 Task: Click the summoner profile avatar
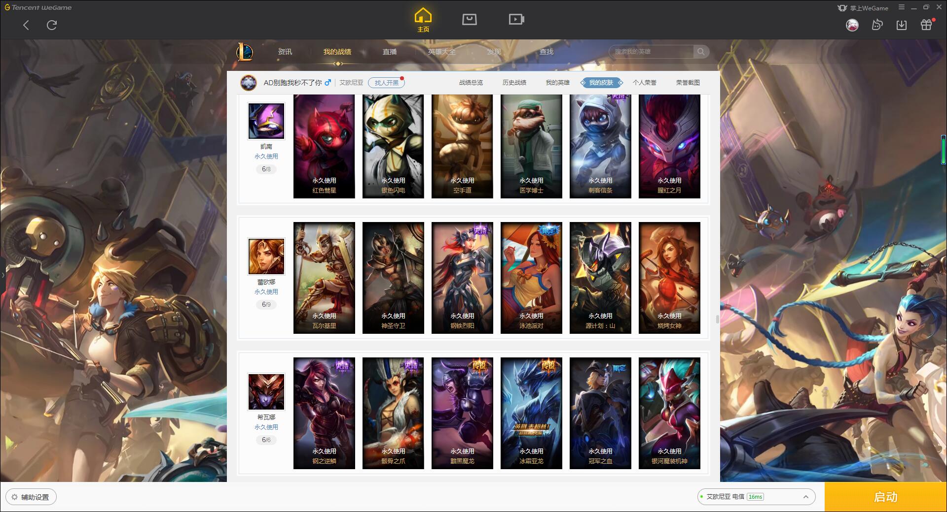pos(248,83)
